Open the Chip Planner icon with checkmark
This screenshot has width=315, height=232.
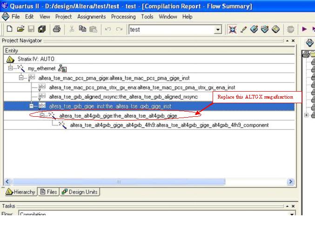(x=265, y=29)
